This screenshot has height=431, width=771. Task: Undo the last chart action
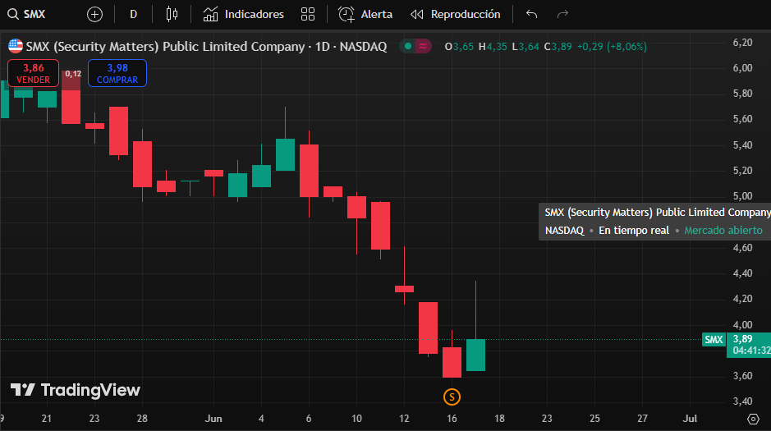(x=531, y=14)
